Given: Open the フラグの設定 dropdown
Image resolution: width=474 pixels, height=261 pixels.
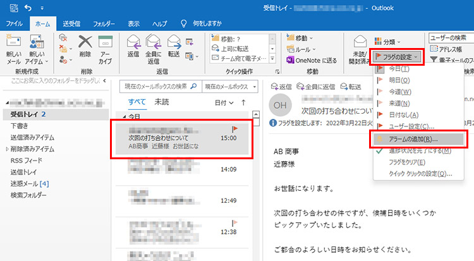Looking at the screenshot, I should click(x=398, y=55).
